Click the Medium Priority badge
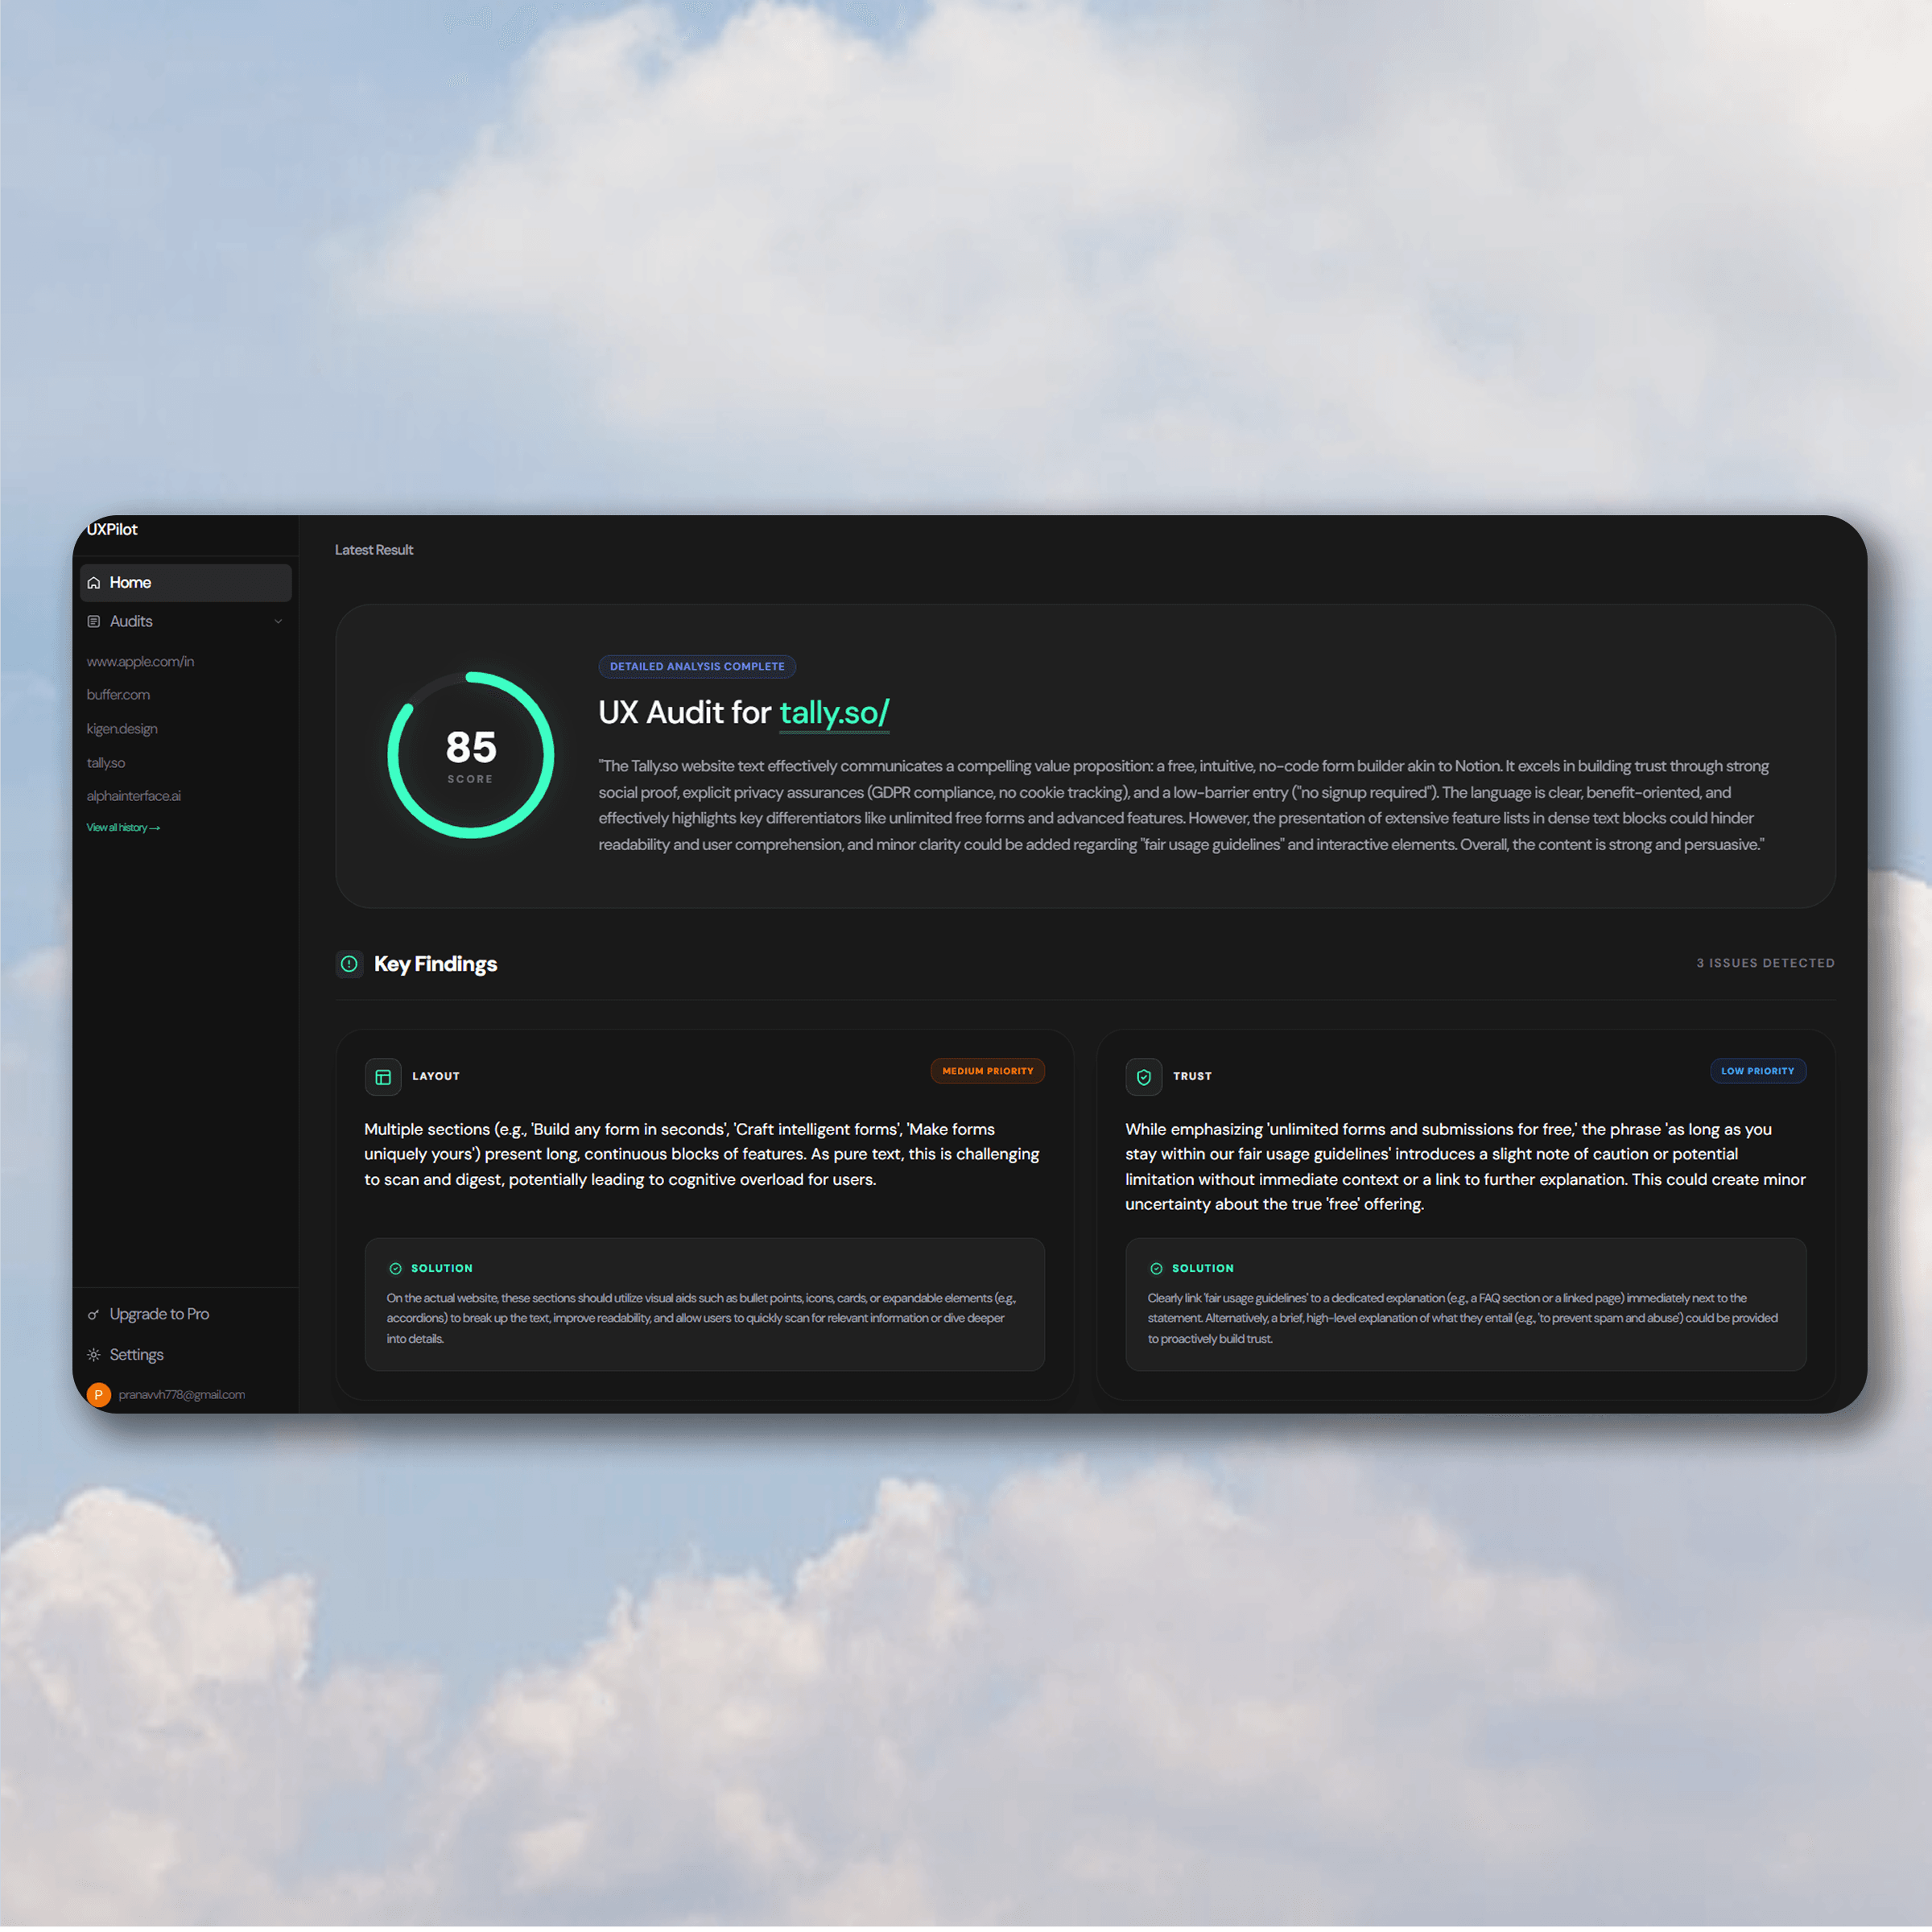Viewport: 1932px width, 1932px height. pos(988,1071)
